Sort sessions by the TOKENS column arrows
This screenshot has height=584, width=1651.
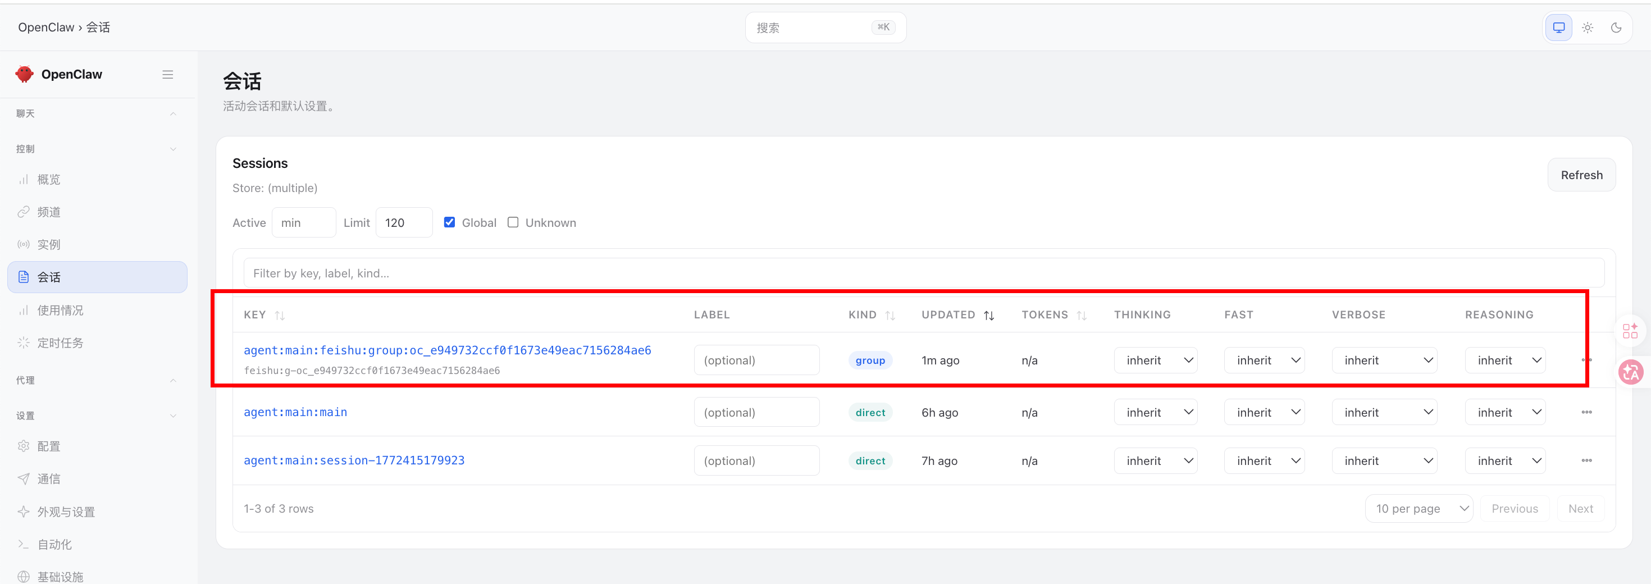click(x=1081, y=315)
